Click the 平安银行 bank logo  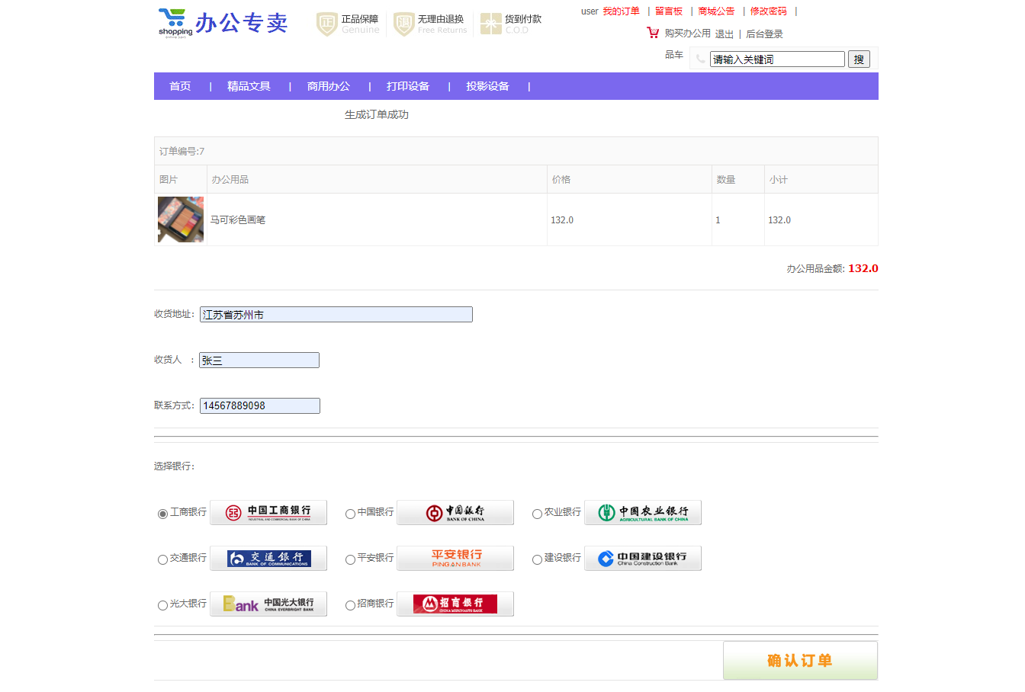[x=455, y=558]
